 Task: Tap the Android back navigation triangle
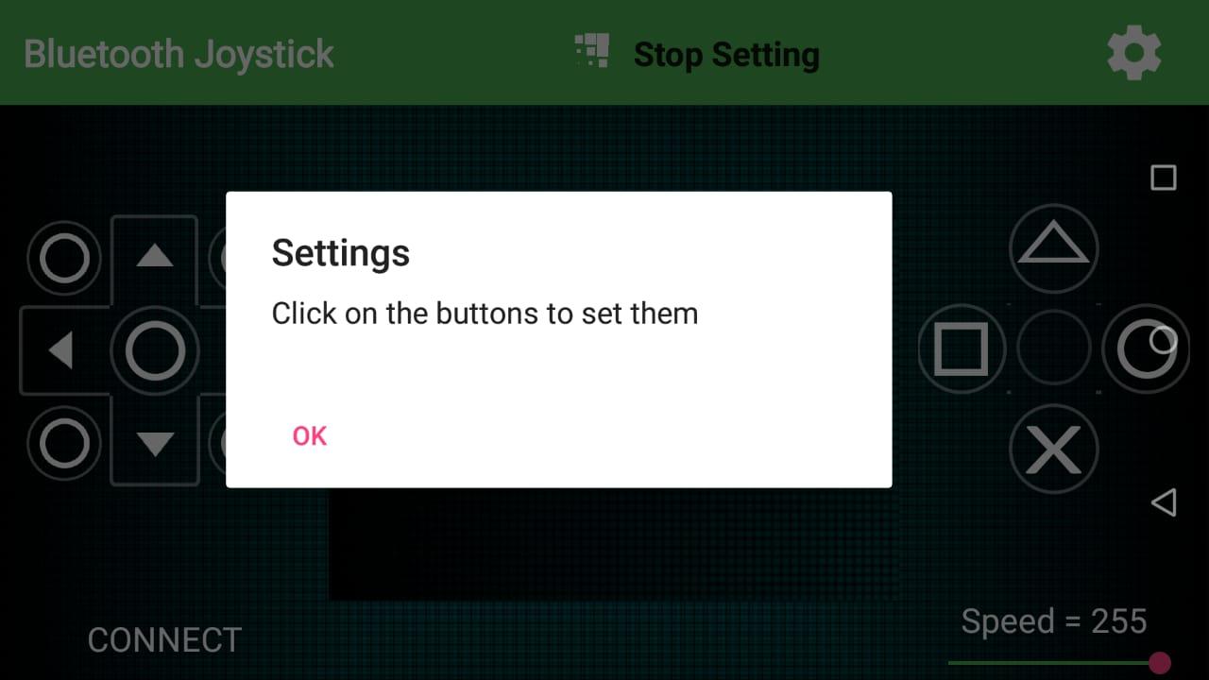1164,501
